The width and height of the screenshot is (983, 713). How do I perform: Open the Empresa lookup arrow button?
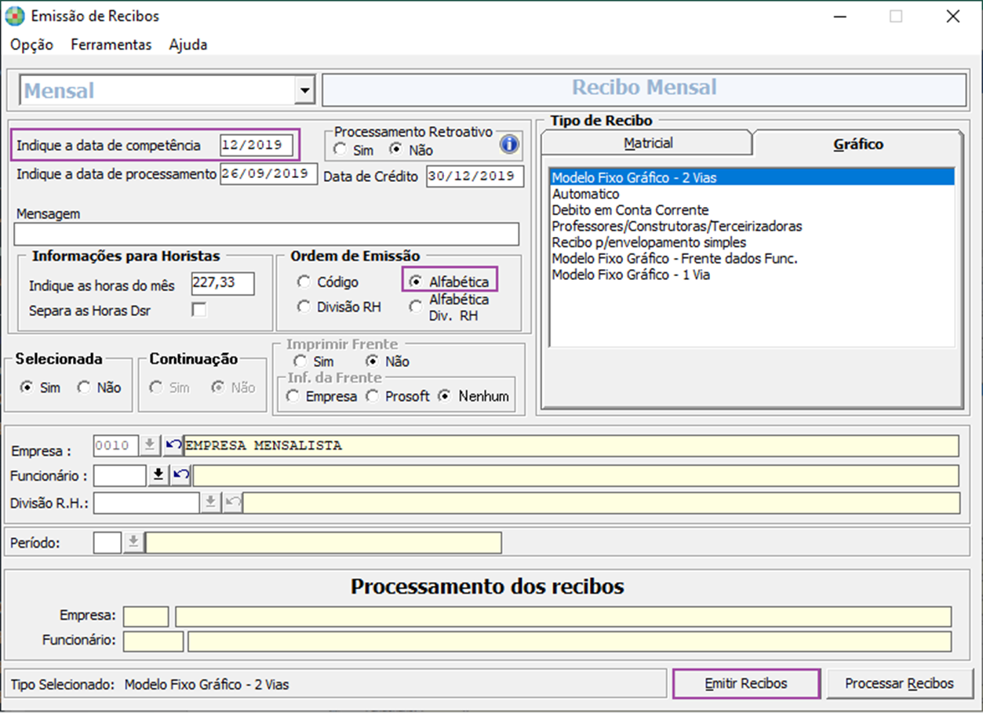[x=150, y=446]
